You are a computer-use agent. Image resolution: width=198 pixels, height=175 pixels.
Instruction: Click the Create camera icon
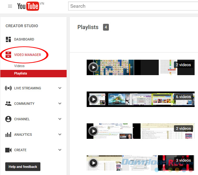tap(8, 150)
